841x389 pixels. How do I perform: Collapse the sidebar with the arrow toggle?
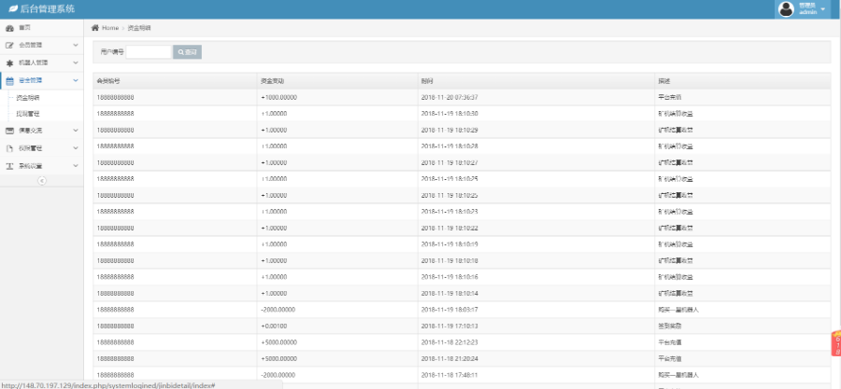[x=41, y=181]
